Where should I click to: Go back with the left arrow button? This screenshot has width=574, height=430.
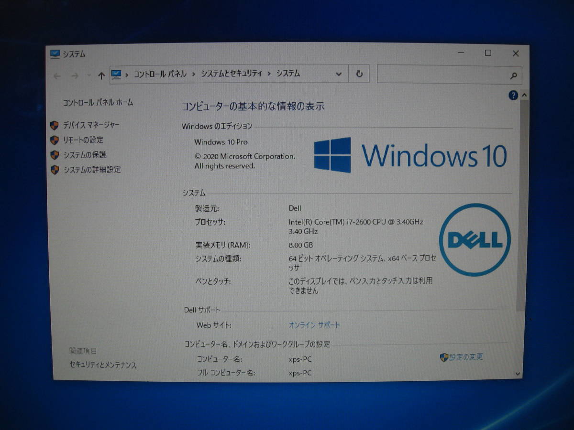57,75
